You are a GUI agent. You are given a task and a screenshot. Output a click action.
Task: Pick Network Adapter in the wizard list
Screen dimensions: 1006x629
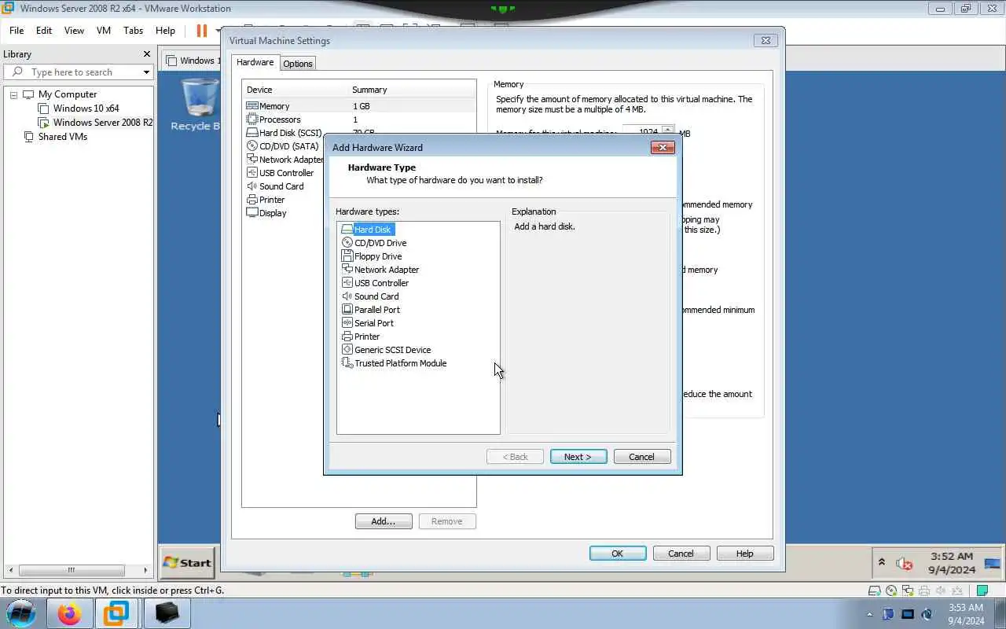(387, 270)
